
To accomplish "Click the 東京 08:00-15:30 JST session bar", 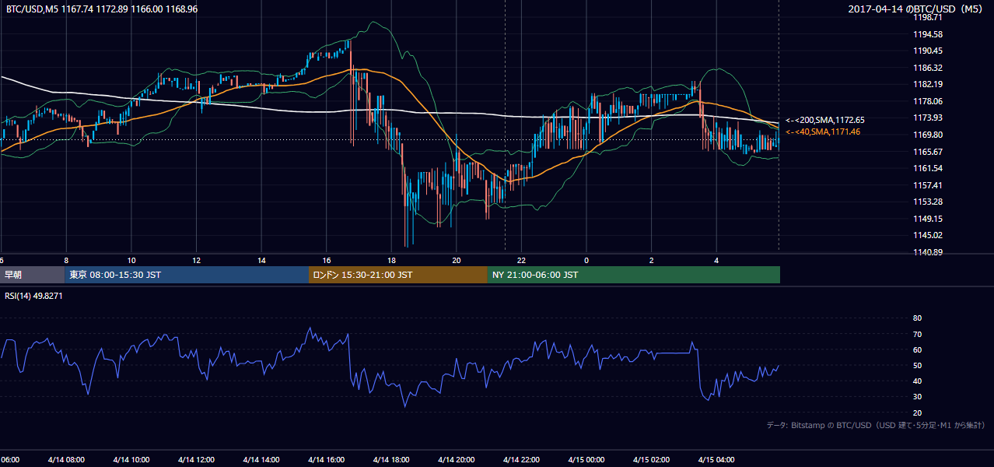I will tap(187, 275).
